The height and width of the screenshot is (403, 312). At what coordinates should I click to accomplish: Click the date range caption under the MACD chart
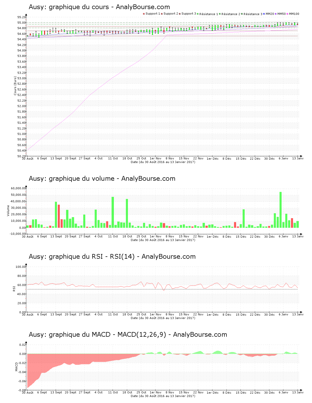[x=163, y=396]
